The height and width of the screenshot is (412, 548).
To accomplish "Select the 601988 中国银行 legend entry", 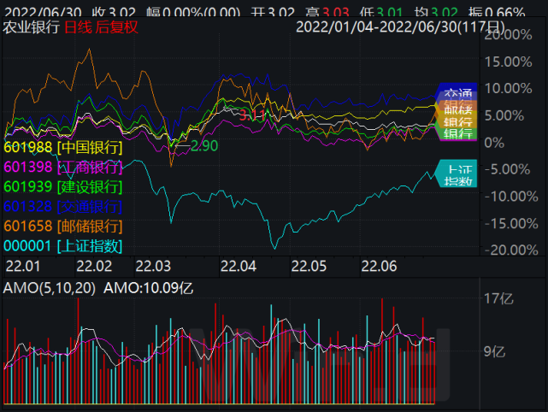I will click(x=63, y=147).
